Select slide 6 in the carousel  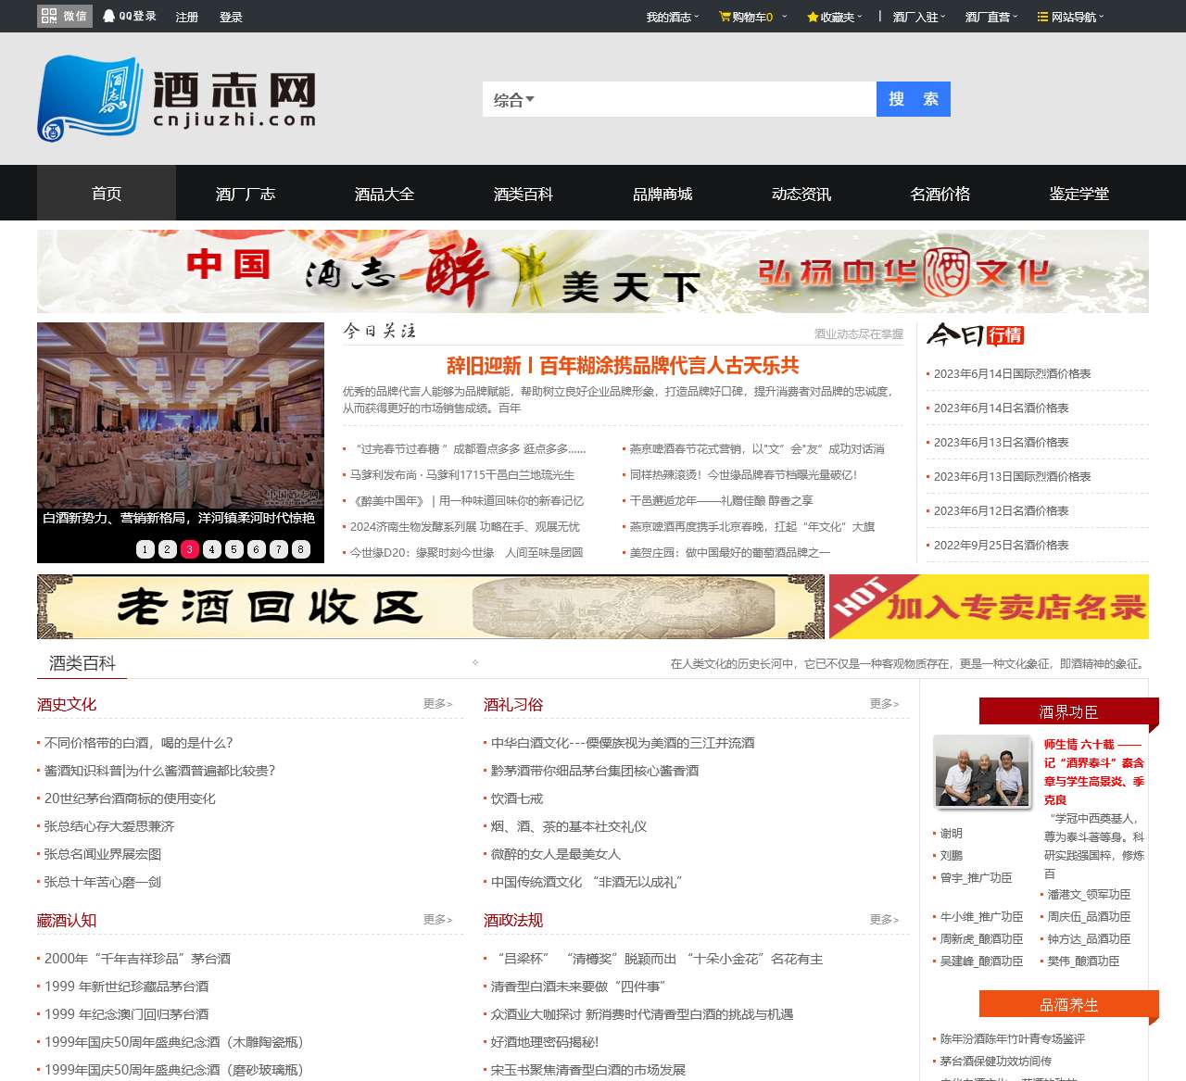pyautogui.click(x=257, y=549)
